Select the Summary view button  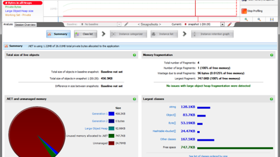[x=58, y=34]
